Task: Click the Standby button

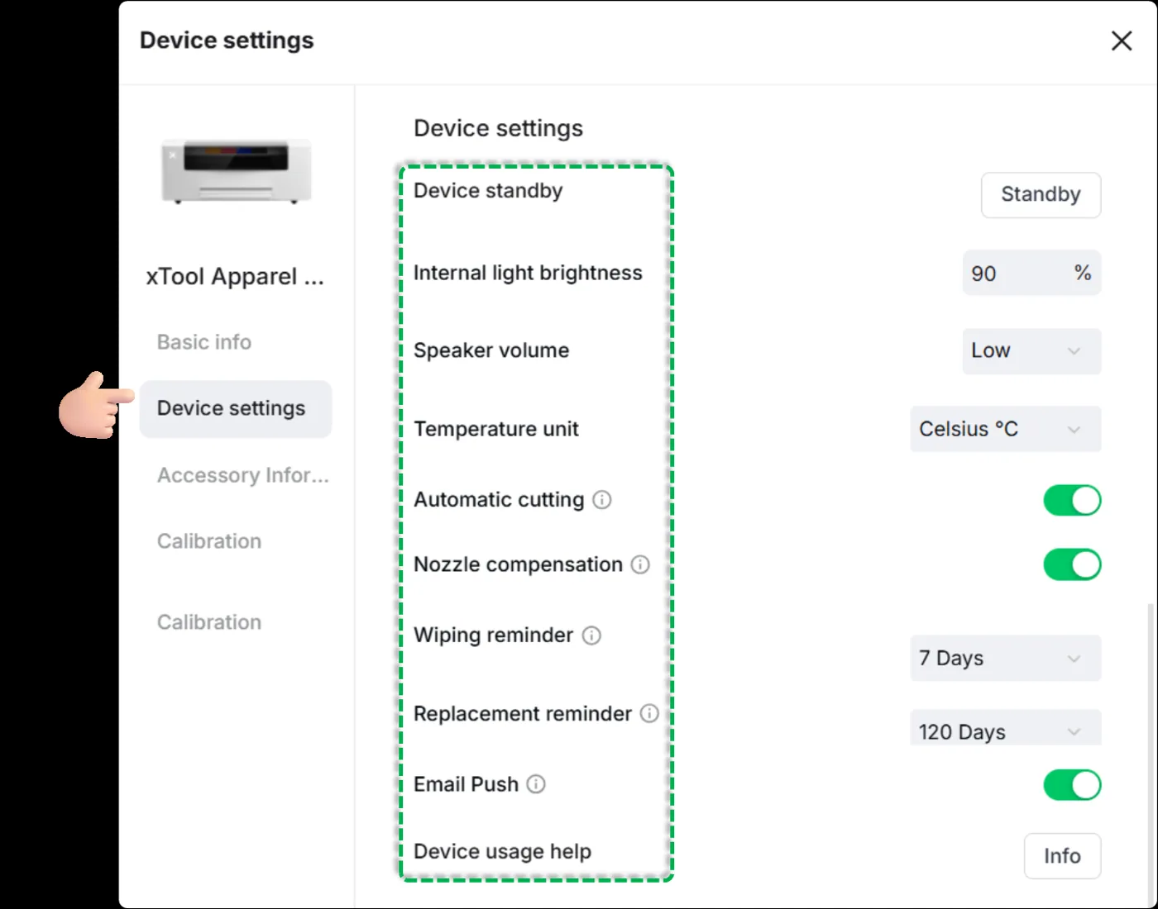Action: [1041, 195]
